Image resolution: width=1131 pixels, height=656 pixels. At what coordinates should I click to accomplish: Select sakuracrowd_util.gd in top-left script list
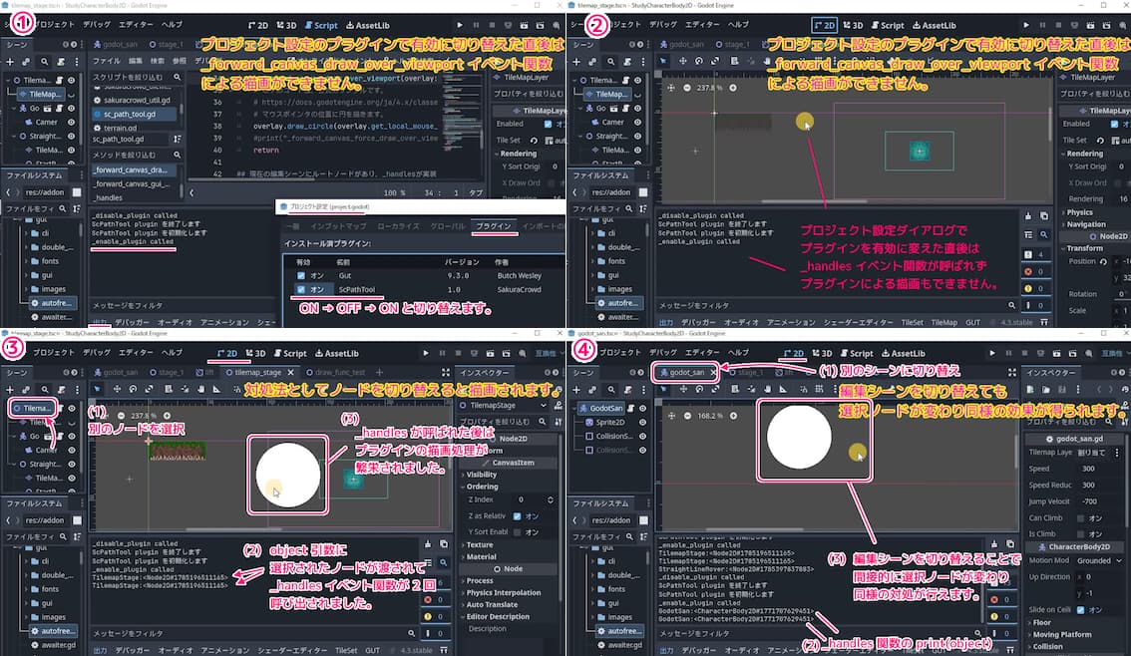137,101
